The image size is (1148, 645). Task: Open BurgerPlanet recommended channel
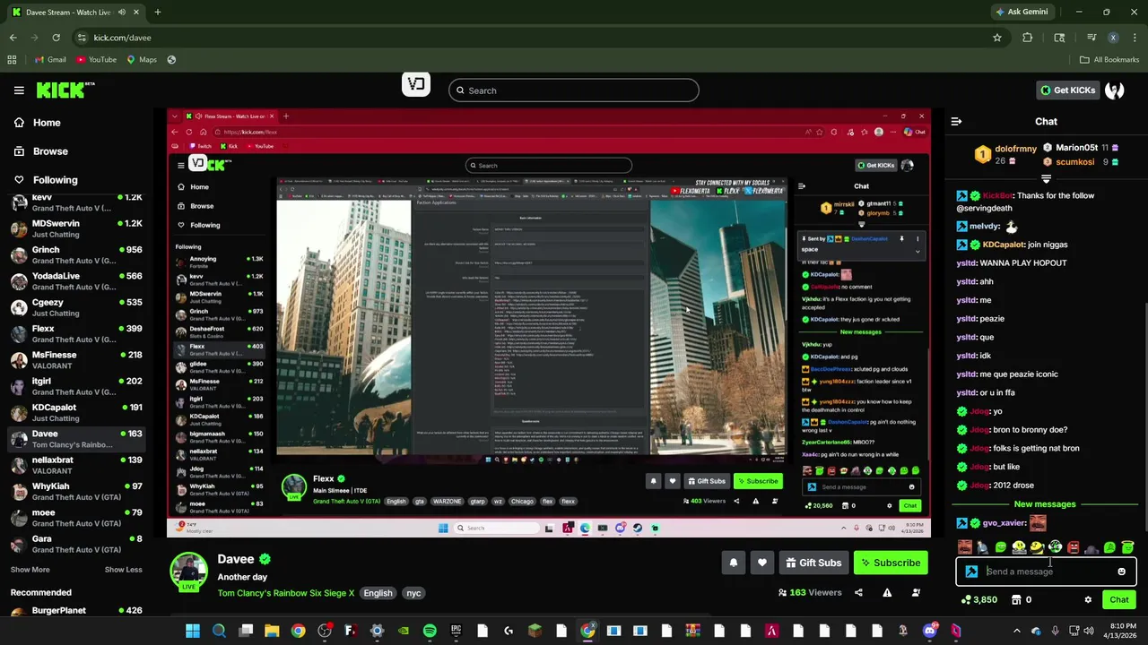pyautogui.click(x=78, y=611)
